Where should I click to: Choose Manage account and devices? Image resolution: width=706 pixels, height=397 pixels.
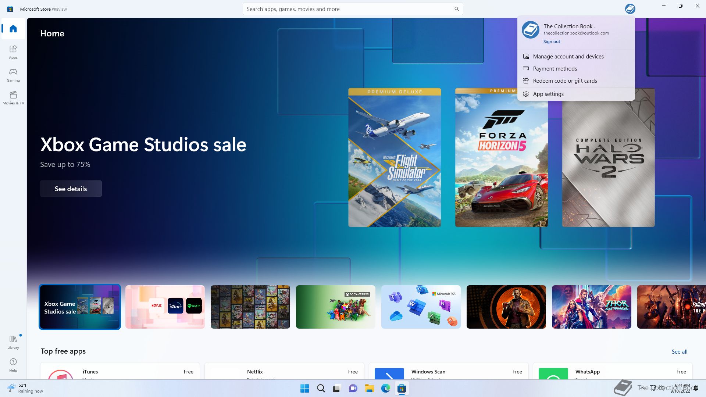point(576,57)
